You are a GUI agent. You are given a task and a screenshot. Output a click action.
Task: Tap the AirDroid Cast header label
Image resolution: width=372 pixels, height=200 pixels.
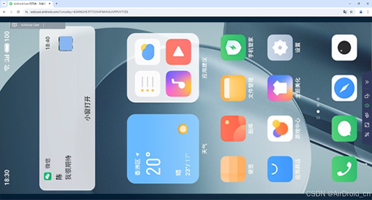coord(30,25)
